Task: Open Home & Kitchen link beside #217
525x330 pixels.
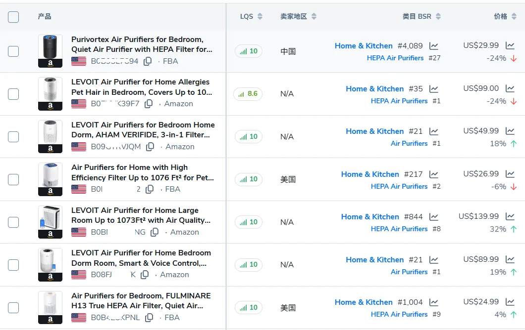Action: tap(370, 174)
